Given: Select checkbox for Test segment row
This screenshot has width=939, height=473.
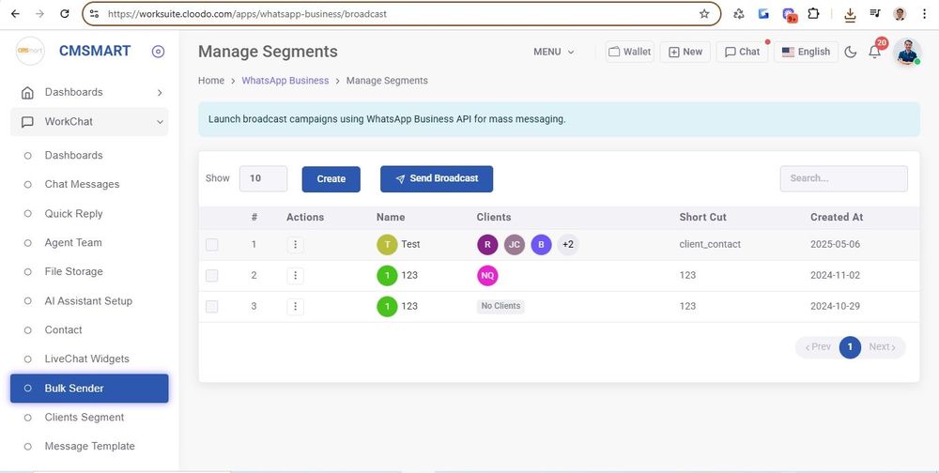Looking at the screenshot, I should click(x=212, y=245).
